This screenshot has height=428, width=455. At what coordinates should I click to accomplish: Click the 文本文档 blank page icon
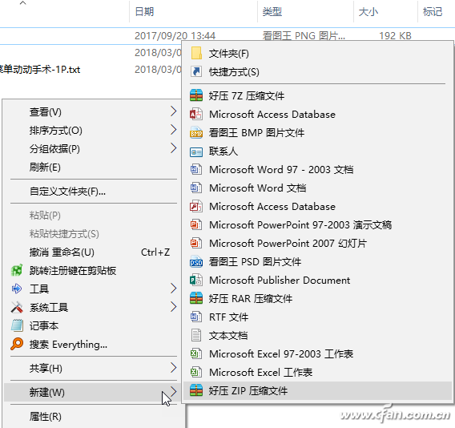196,335
